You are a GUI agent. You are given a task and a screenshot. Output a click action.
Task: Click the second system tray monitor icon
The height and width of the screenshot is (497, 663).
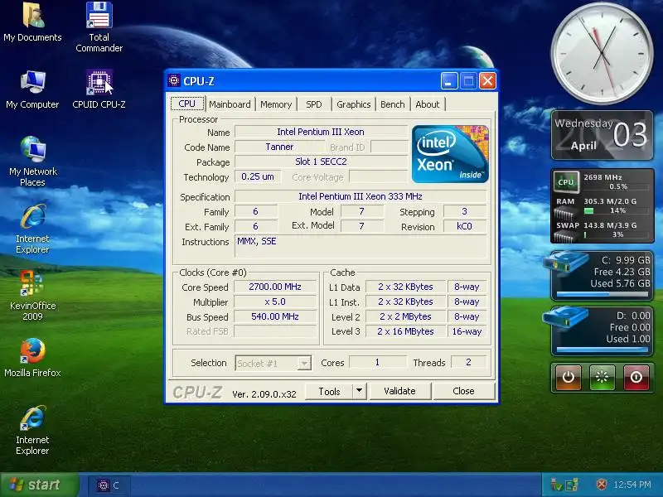click(x=571, y=485)
